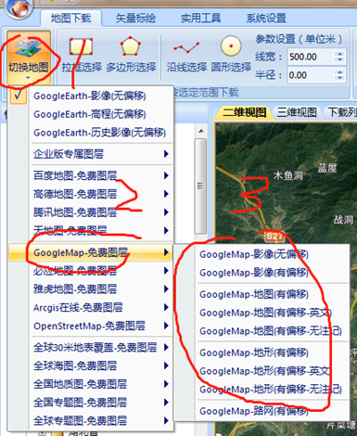Screen dimensions: 357x436
Task: Click the S27 road marker on map
Action: [274, 237]
